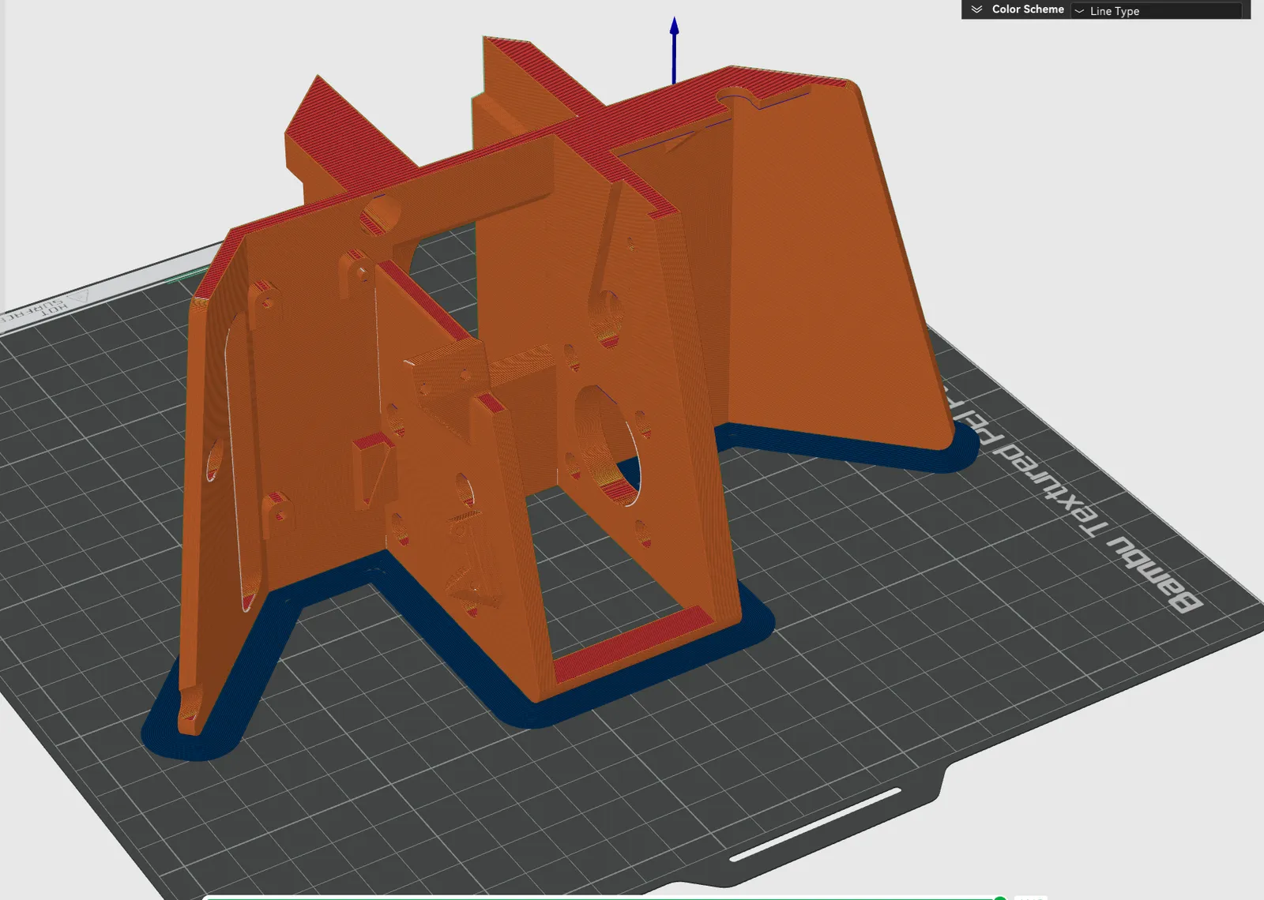Click the round hole at top-left of model
This screenshot has height=900, width=1264.
pyautogui.click(x=382, y=215)
